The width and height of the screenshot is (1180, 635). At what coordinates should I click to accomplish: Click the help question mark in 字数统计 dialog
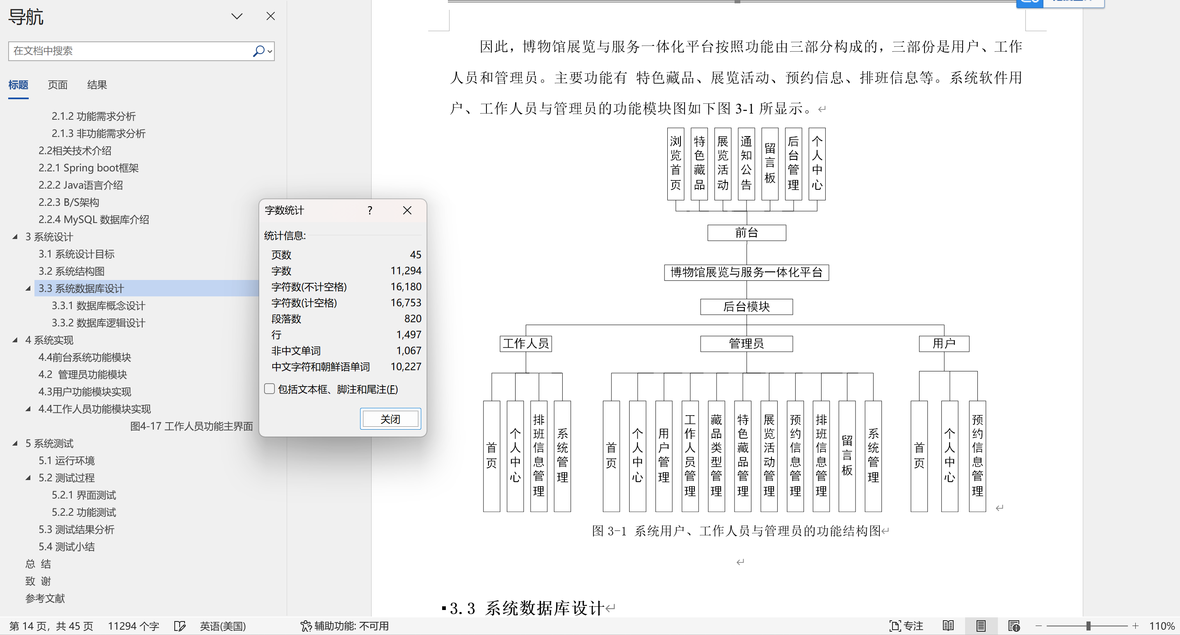click(370, 211)
